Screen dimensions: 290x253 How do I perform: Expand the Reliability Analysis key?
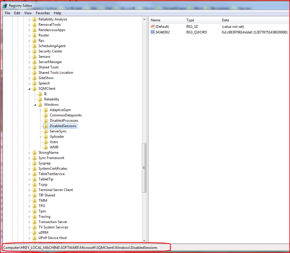click(30, 20)
